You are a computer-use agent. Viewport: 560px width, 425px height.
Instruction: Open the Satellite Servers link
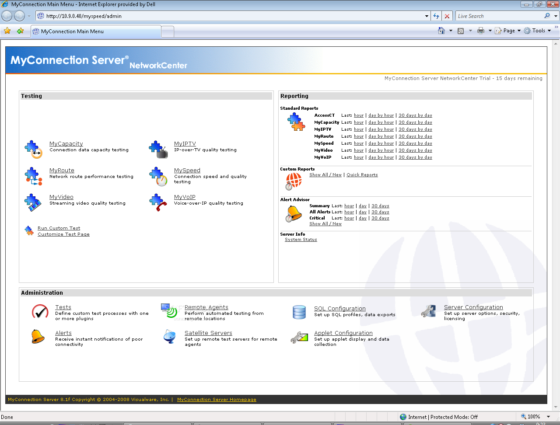tap(208, 333)
